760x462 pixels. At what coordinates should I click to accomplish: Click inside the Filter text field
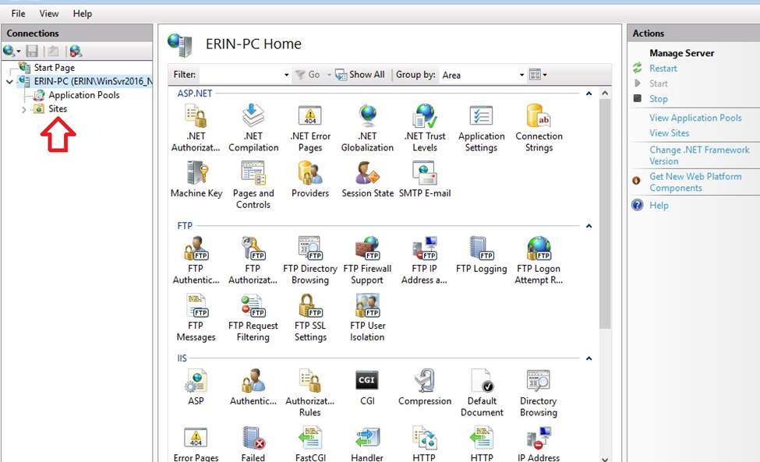click(240, 75)
